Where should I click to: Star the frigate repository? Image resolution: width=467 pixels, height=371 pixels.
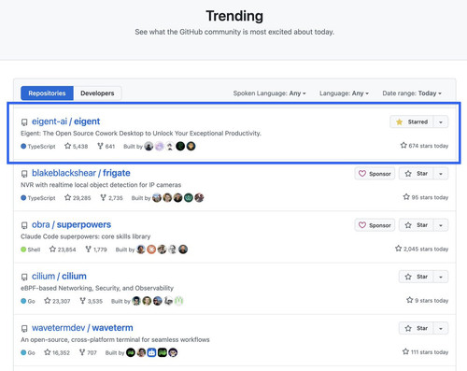[x=416, y=174]
